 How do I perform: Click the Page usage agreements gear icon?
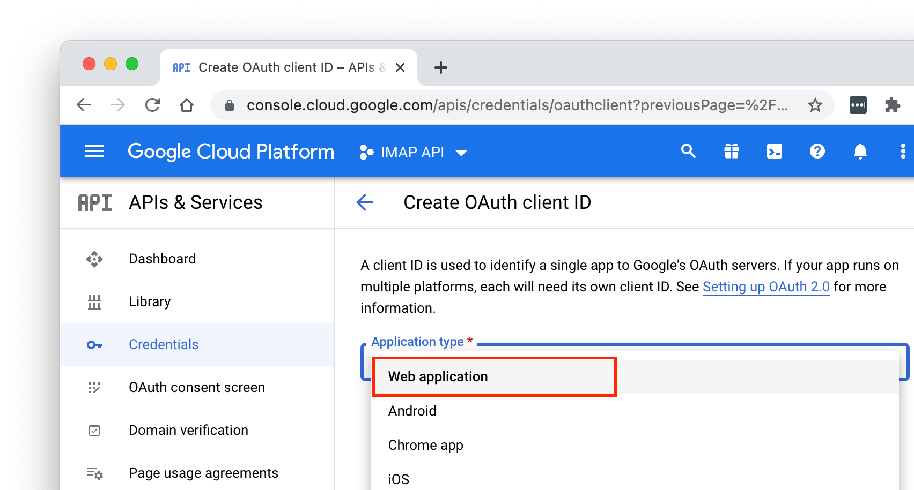click(94, 473)
